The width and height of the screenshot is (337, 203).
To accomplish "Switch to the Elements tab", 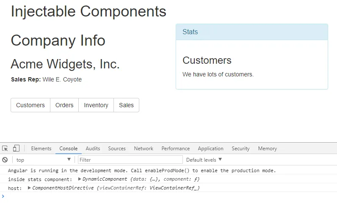I will [x=41, y=149].
